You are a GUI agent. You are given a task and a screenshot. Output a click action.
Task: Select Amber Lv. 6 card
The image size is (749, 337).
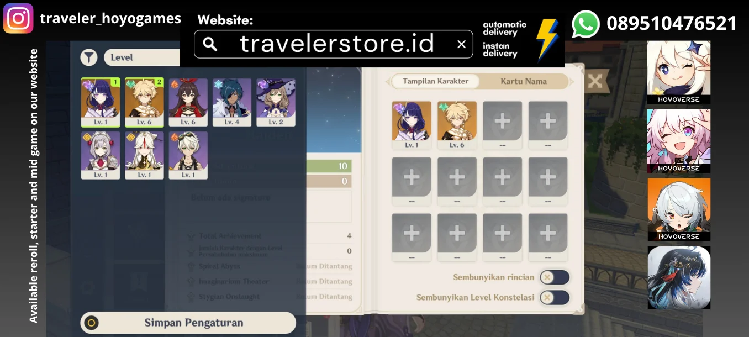point(188,103)
